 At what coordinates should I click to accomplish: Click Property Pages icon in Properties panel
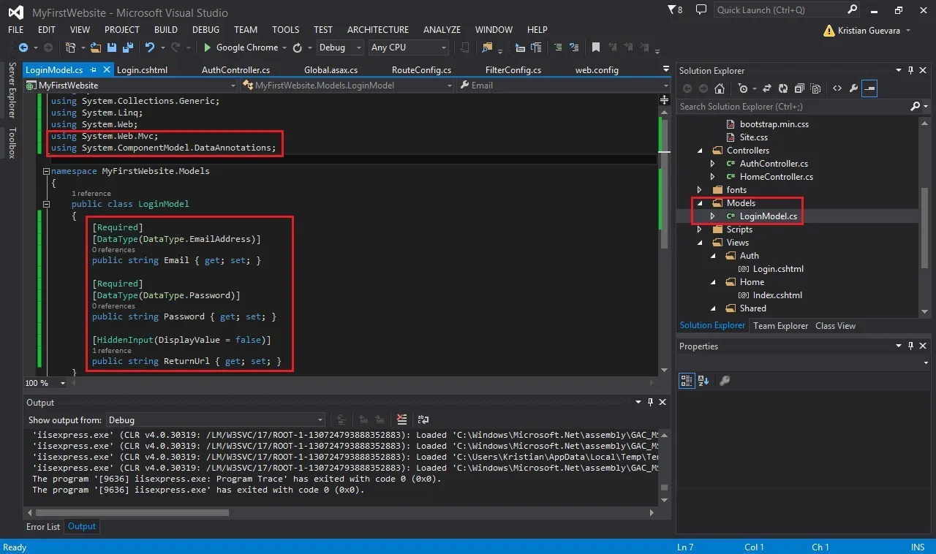point(725,381)
